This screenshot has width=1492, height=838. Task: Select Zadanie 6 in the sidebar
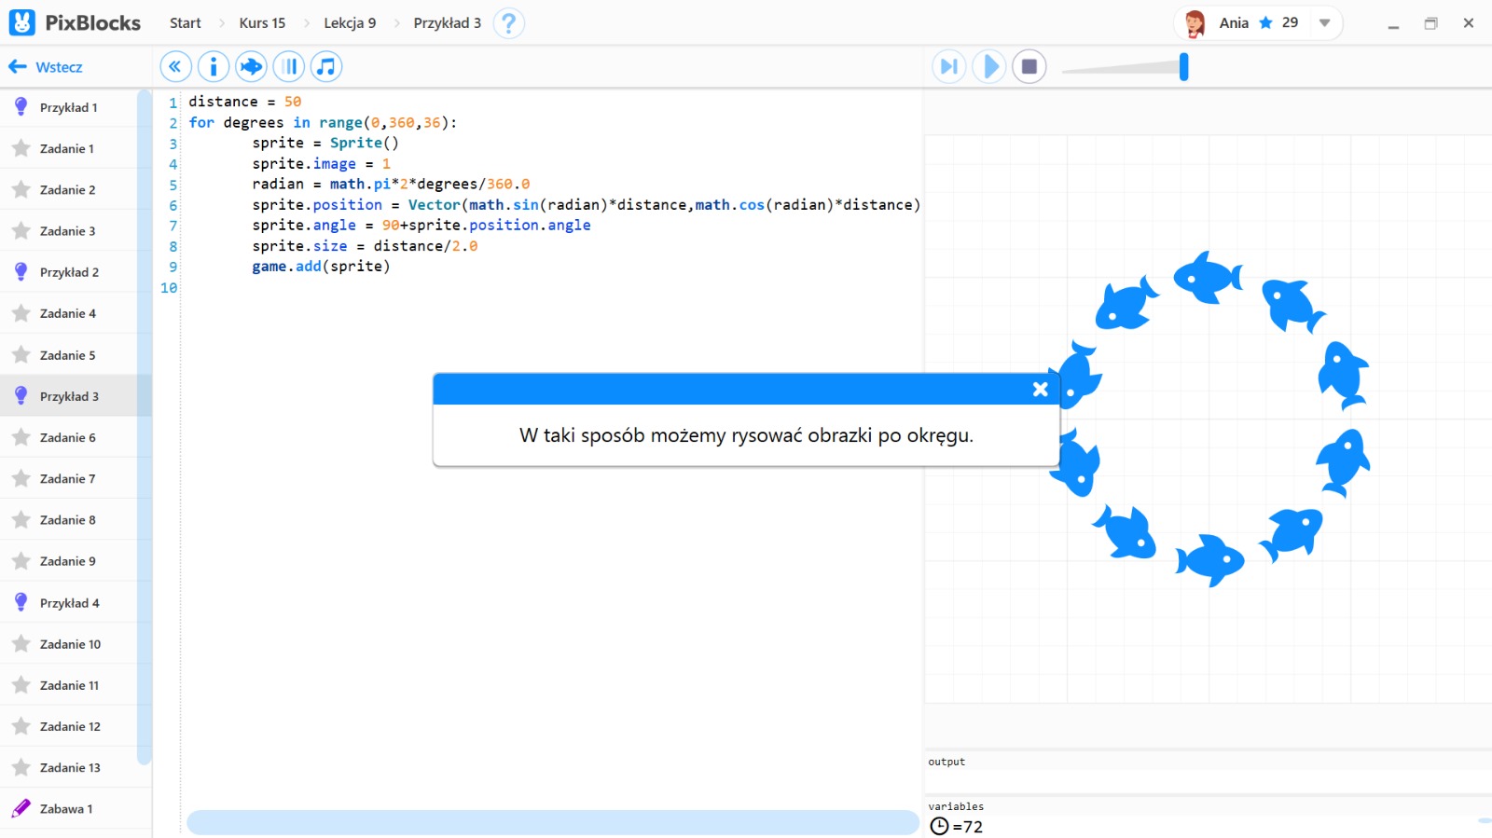click(67, 437)
